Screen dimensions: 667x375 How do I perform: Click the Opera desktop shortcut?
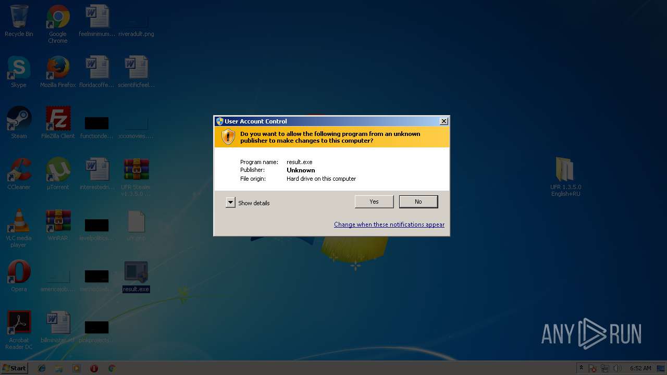click(x=19, y=276)
